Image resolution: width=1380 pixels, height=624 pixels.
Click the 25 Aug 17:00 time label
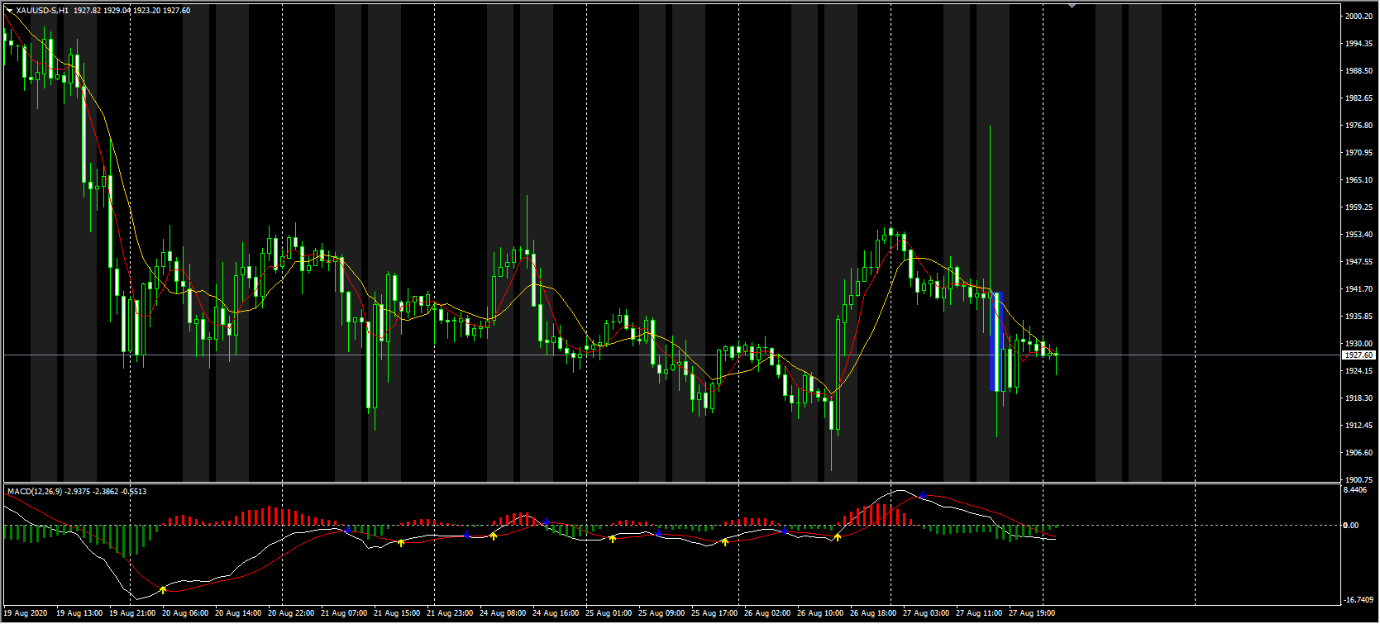click(714, 613)
